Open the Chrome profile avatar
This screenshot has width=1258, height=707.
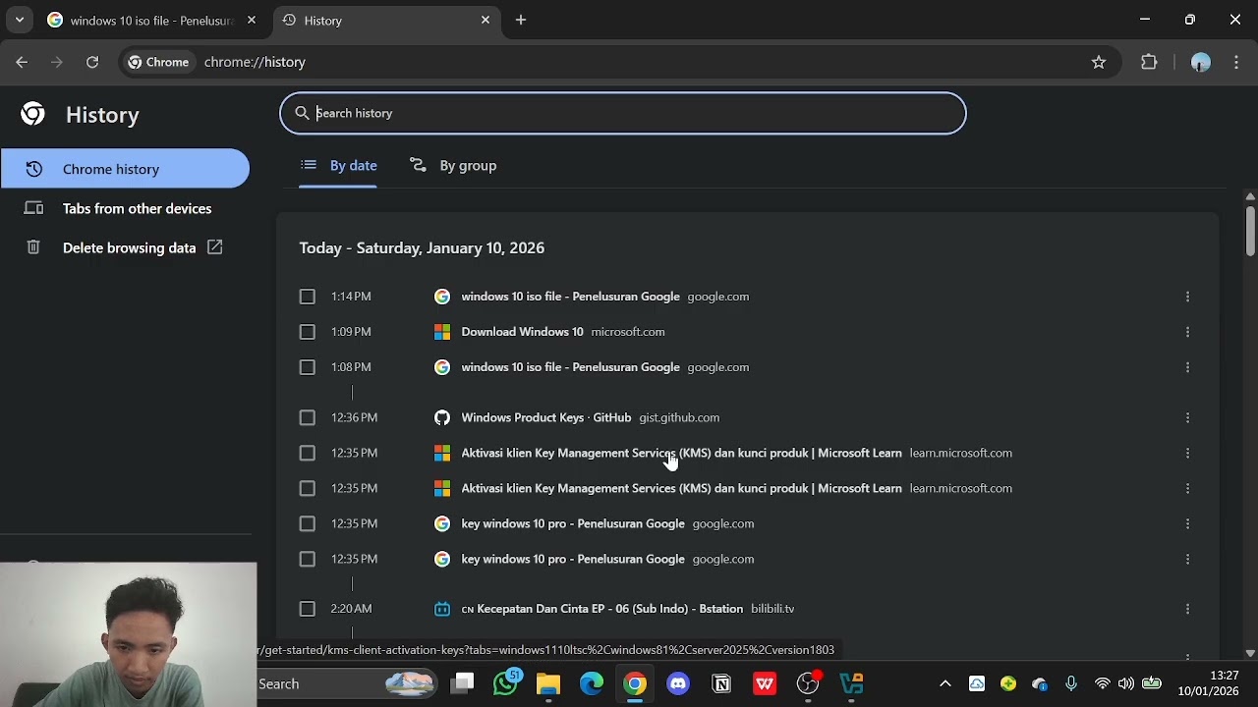pyautogui.click(x=1200, y=62)
